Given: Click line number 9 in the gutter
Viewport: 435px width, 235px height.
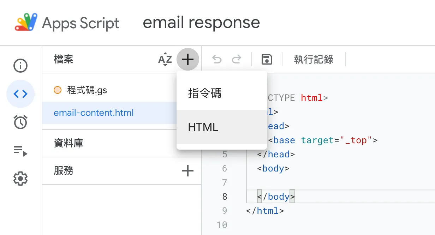Looking at the screenshot, I should (x=225, y=211).
